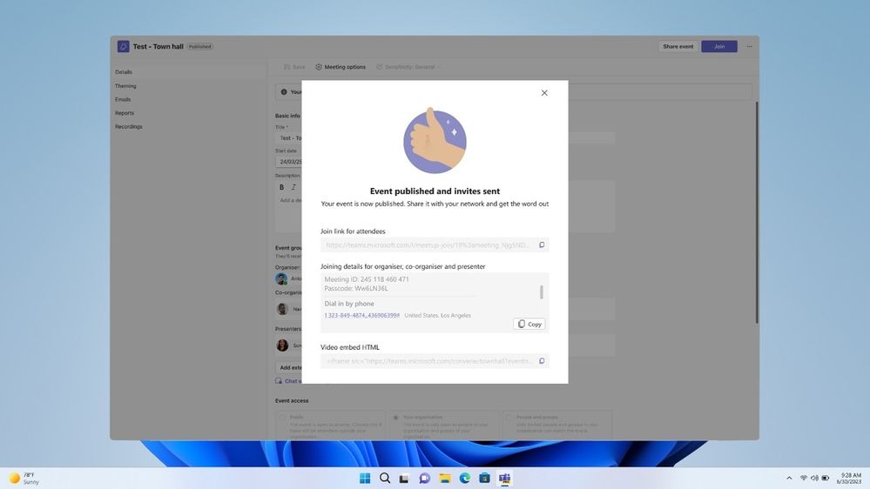Copy the Video embed HTML icon
This screenshot has height=489, width=870.
(542, 361)
